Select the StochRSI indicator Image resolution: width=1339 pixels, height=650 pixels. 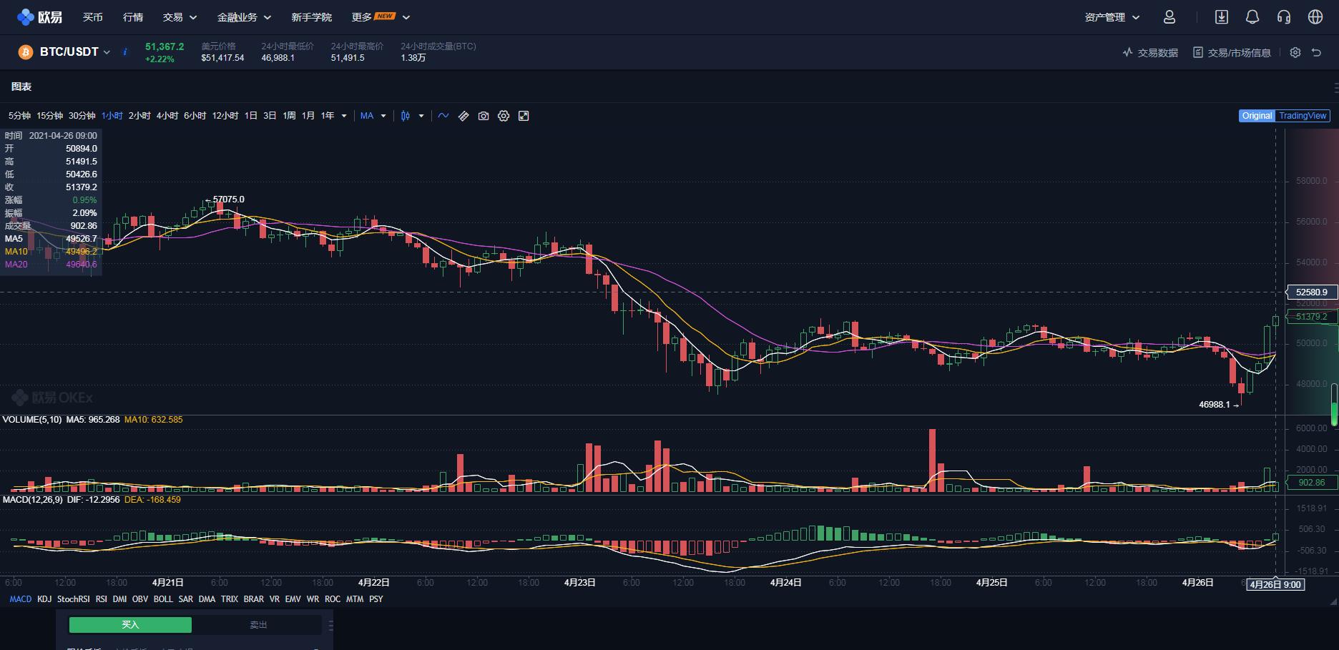pos(74,599)
